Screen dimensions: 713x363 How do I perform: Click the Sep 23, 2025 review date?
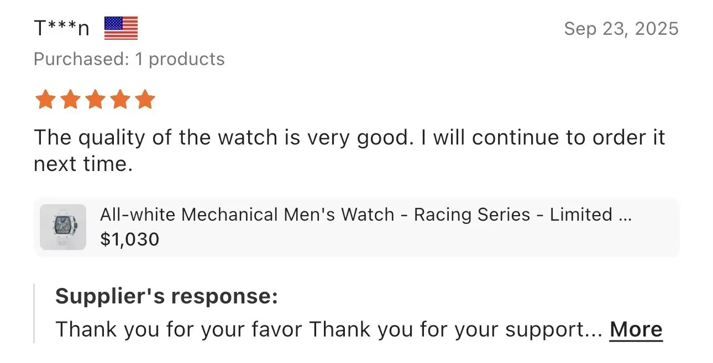tap(621, 28)
